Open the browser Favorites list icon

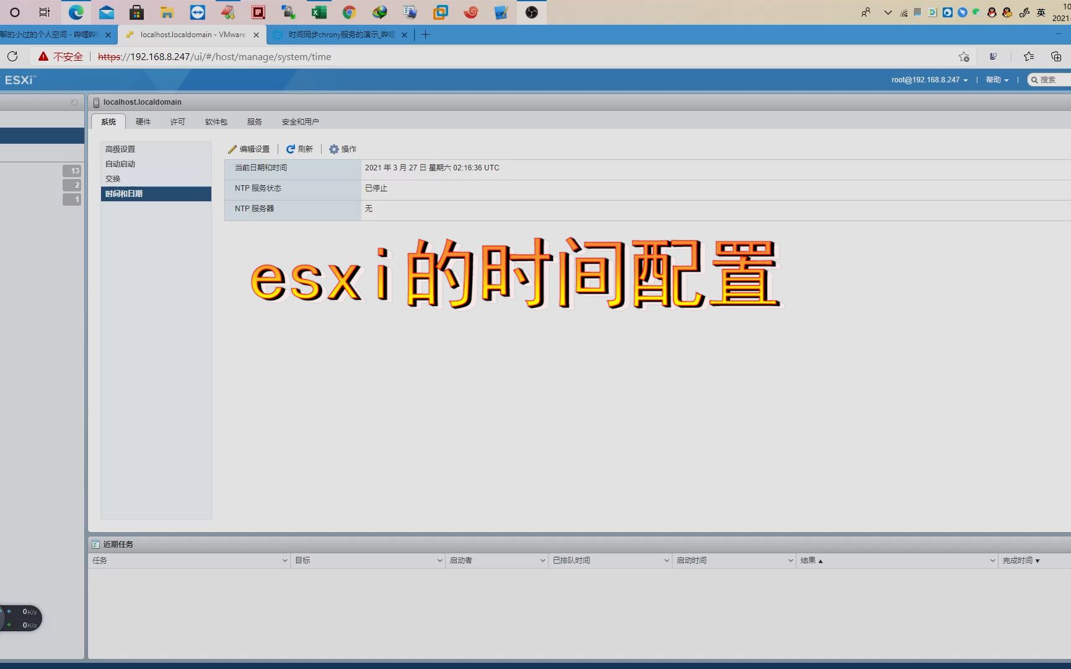click(x=1029, y=56)
